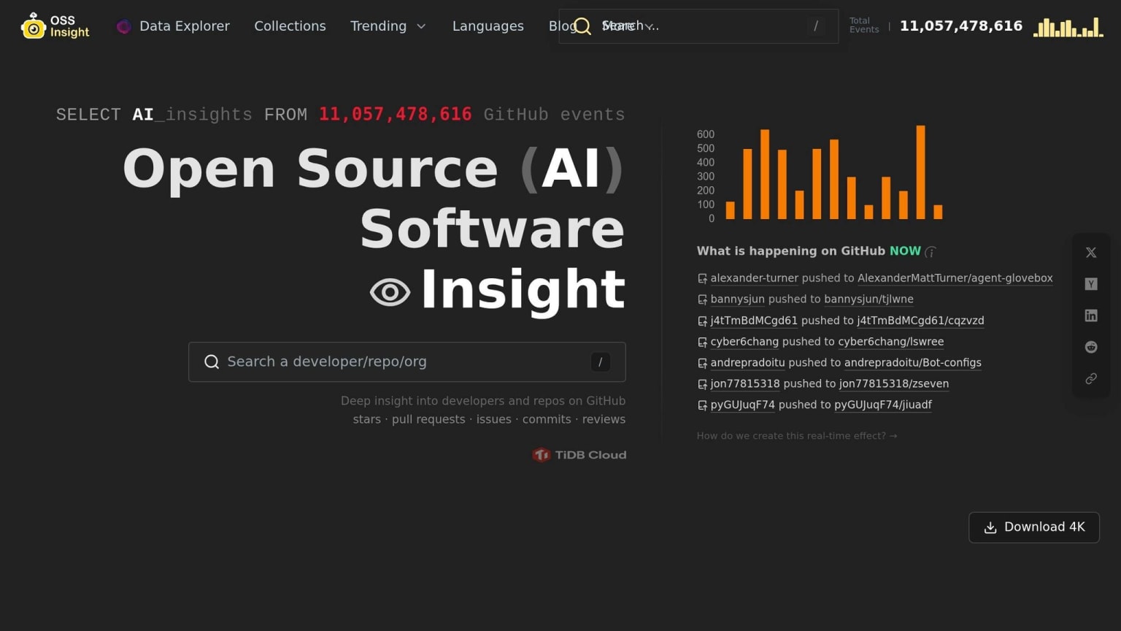Go to Collections page
The image size is (1121, 631).
(x=290, y=26)
